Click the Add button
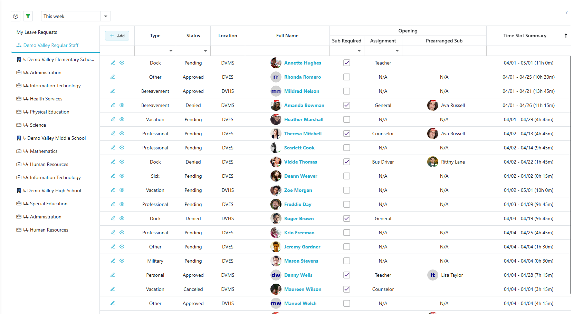This screenshot has height=314, width=574. point(117,36)
